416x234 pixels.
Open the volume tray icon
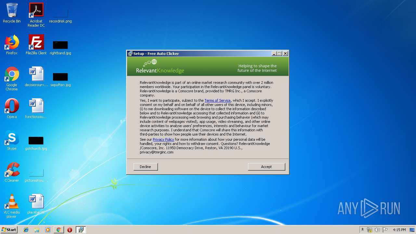point(377,230)
